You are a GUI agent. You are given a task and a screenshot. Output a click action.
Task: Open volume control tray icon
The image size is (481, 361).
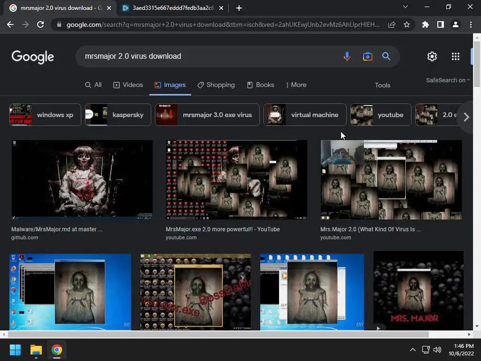pos(437,350)
